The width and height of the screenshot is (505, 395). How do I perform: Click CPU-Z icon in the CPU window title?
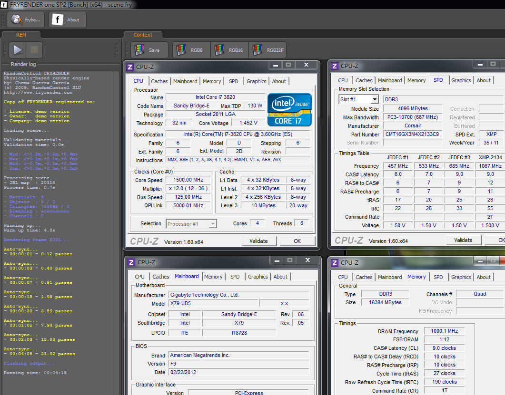(x=130, y=67)
